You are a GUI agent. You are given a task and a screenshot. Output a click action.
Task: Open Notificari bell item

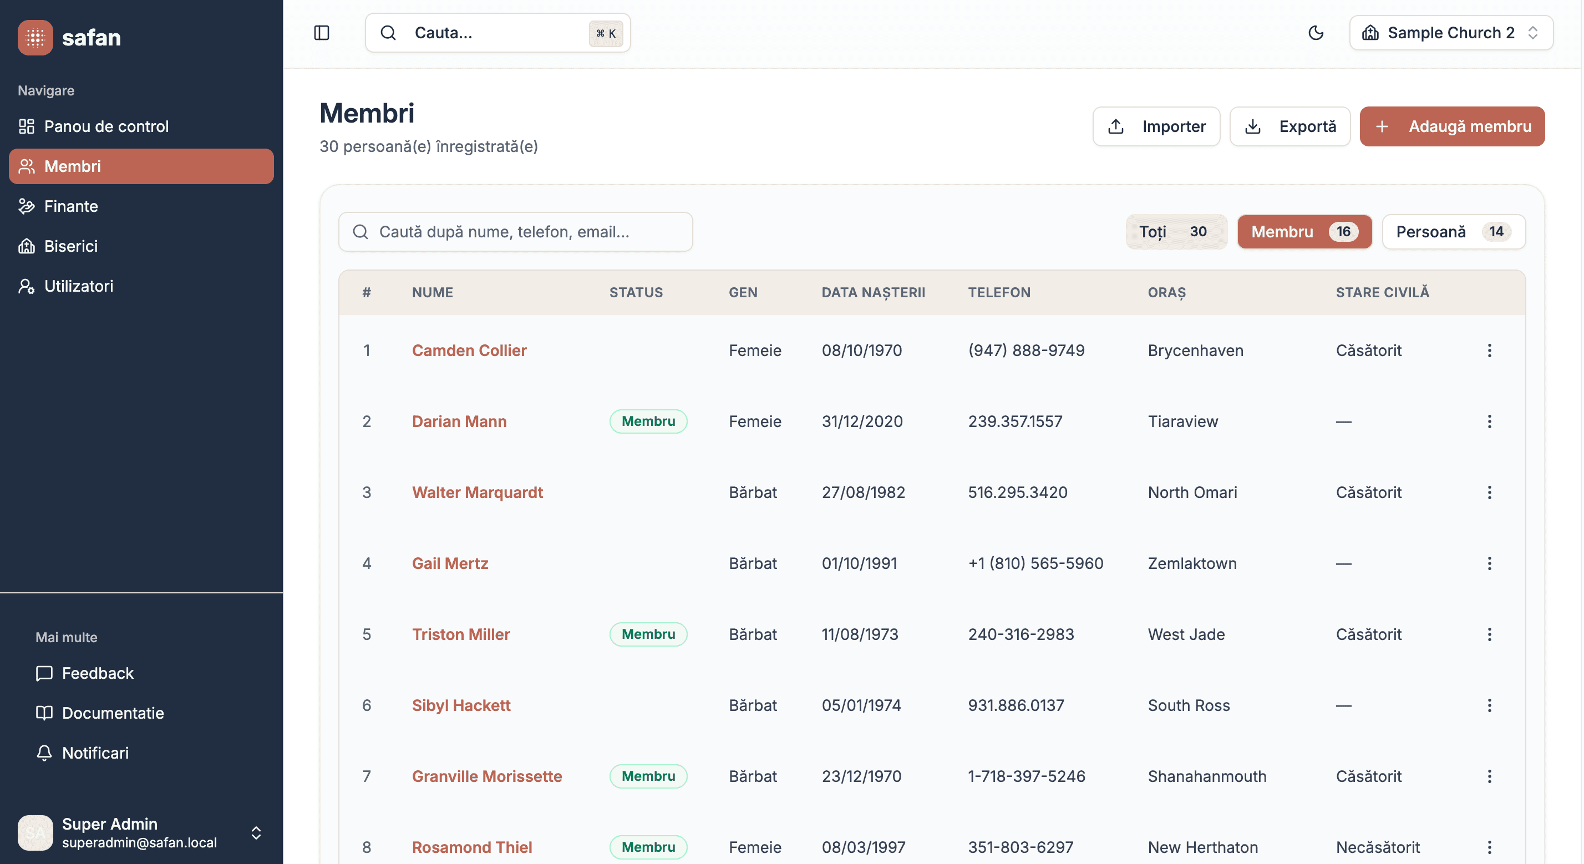95,753
